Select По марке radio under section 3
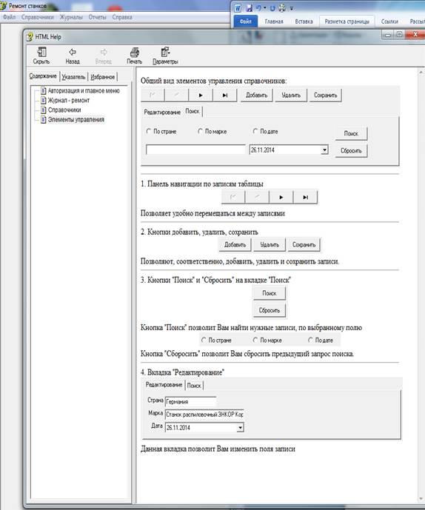Screen dimensions: 425x510 coord(255,340)
